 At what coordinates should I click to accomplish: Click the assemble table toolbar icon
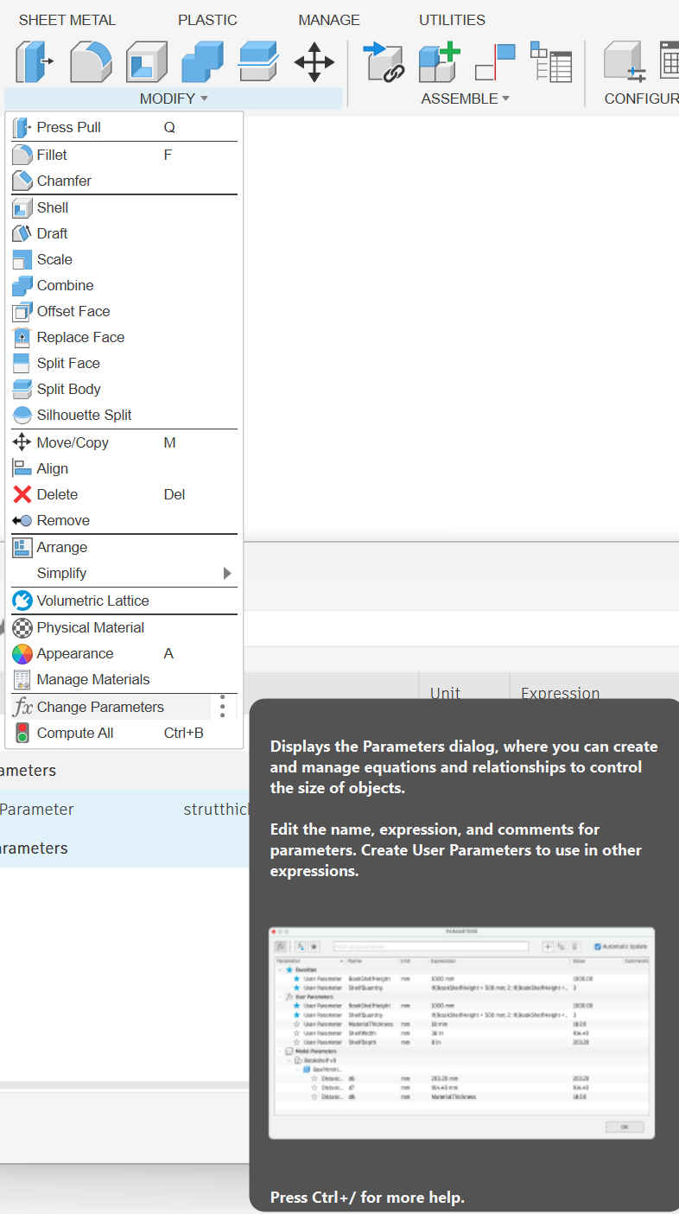[551, 62]
